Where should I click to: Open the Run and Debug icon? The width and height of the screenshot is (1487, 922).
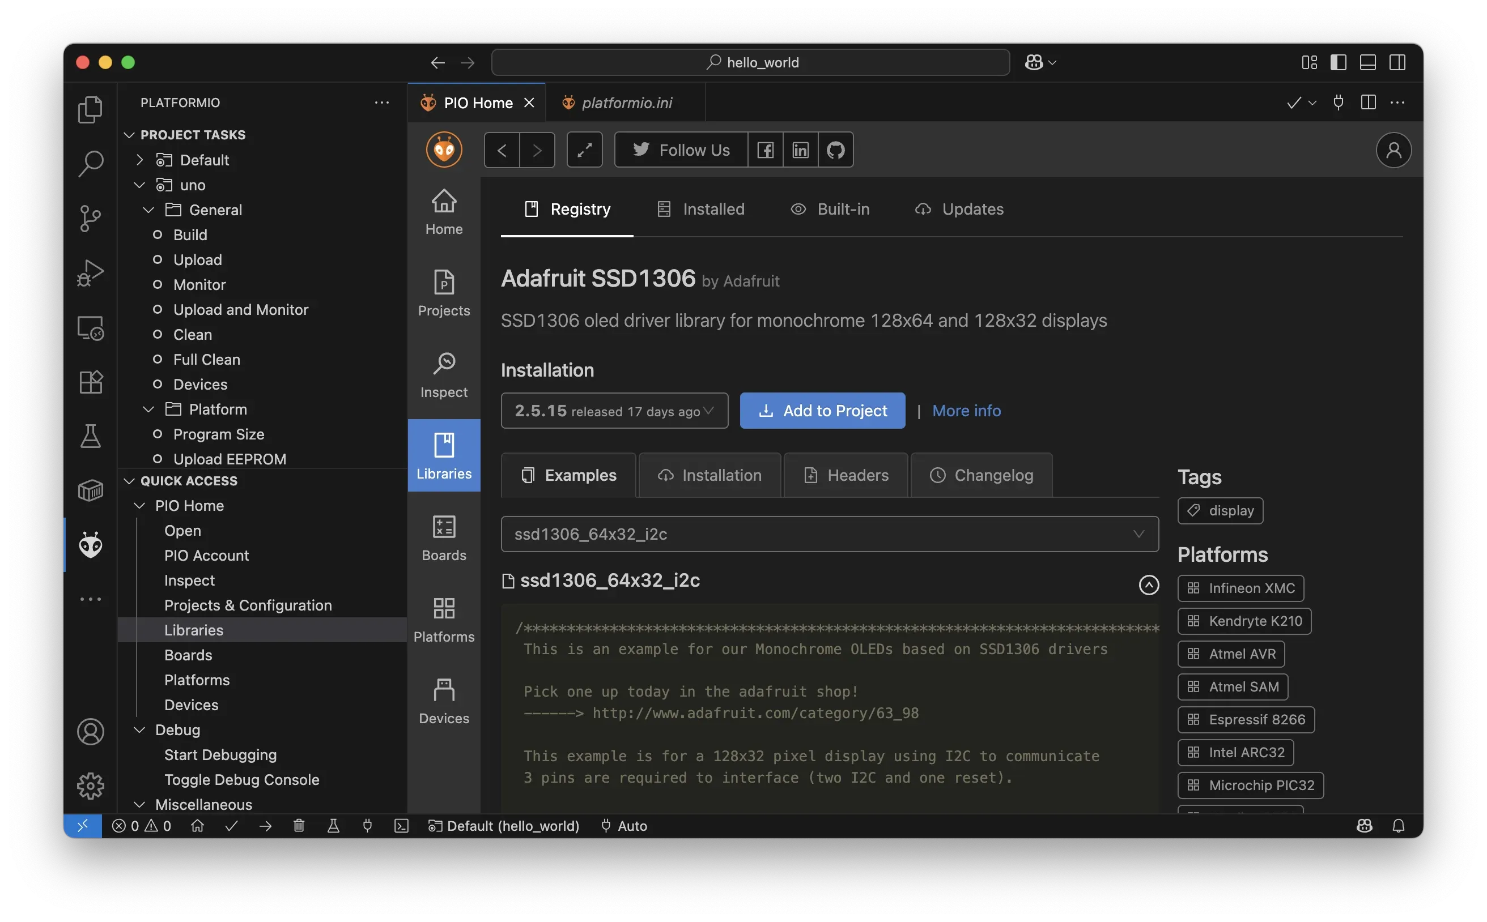pyautogui.click(x=90, y=272)
